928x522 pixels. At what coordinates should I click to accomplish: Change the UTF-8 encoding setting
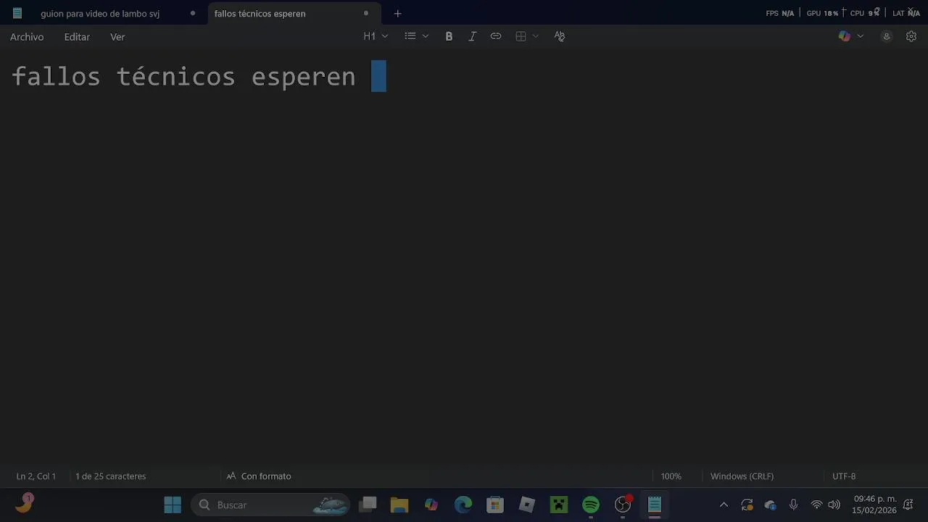pos(844,476)
